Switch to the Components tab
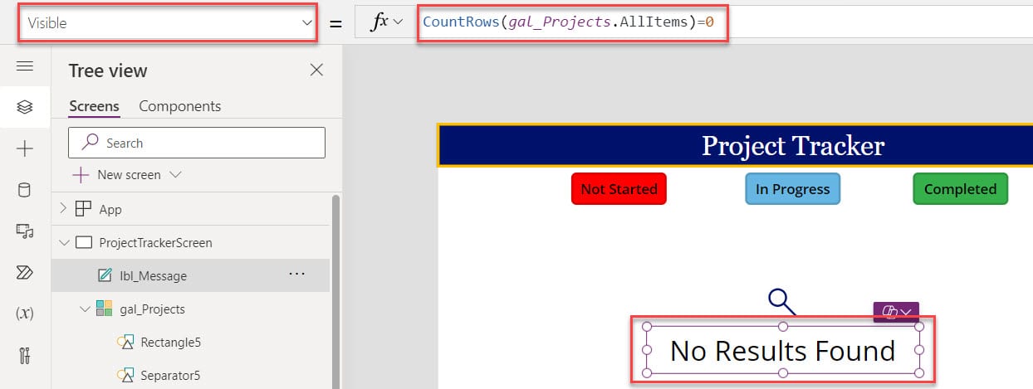Viewport: 1033px width, 389px height. (179, 106)
